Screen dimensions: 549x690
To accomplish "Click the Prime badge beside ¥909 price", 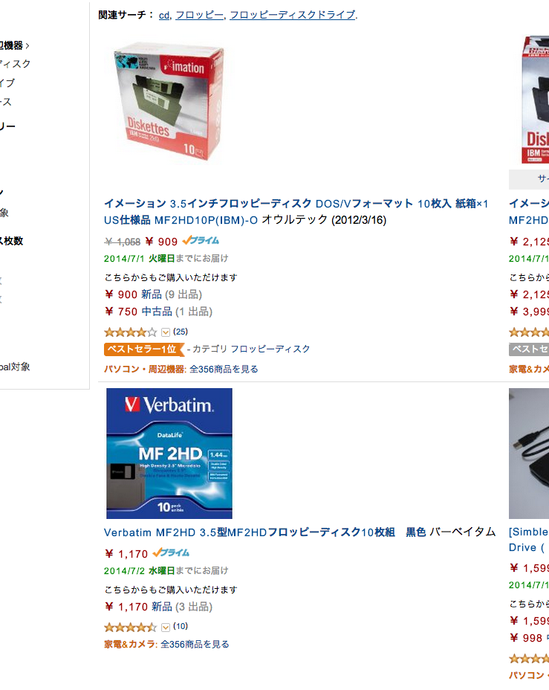I will click(x=201, y=241).
